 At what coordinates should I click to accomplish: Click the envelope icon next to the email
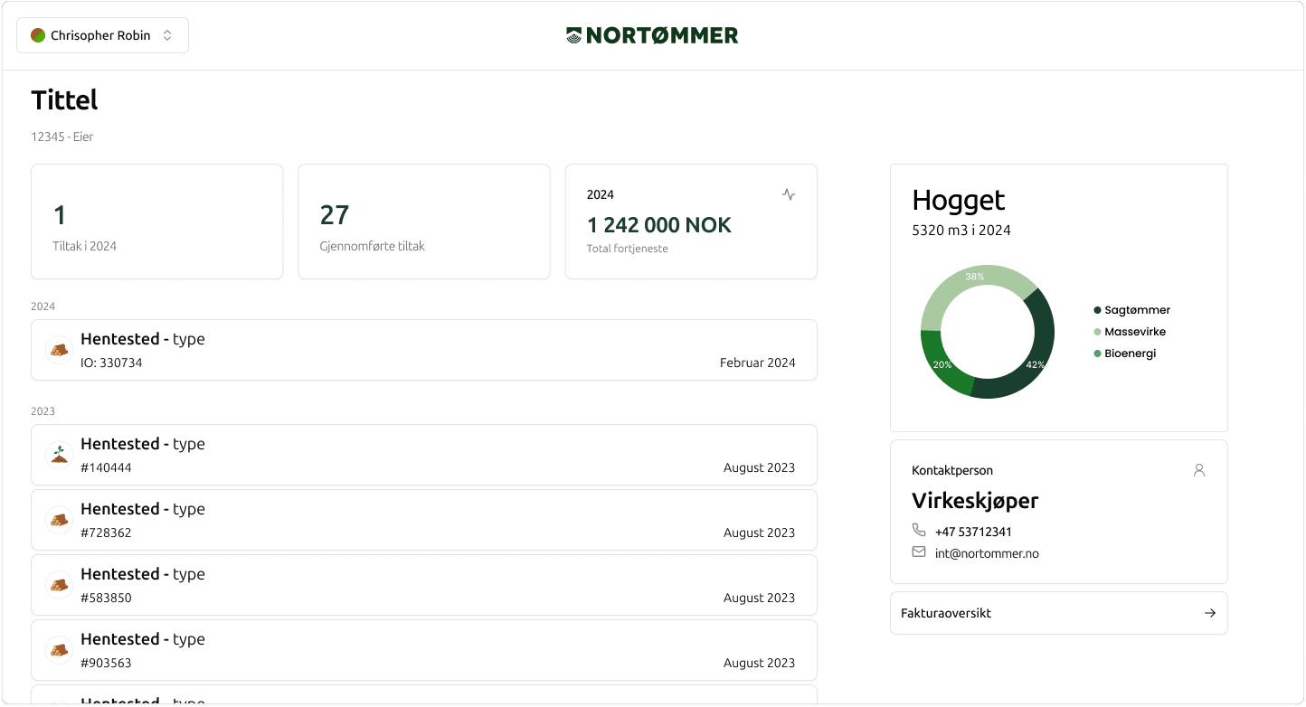[919, 551]
